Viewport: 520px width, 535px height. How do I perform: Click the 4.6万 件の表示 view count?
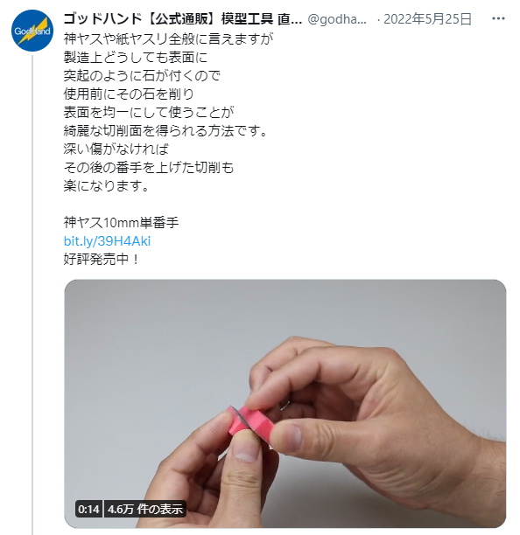coord(144,509)
